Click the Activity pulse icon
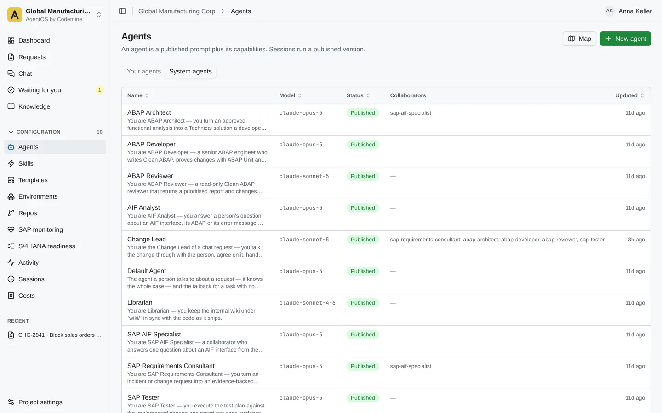This screenshot has height=413, width=662. (x=11, y=262)
